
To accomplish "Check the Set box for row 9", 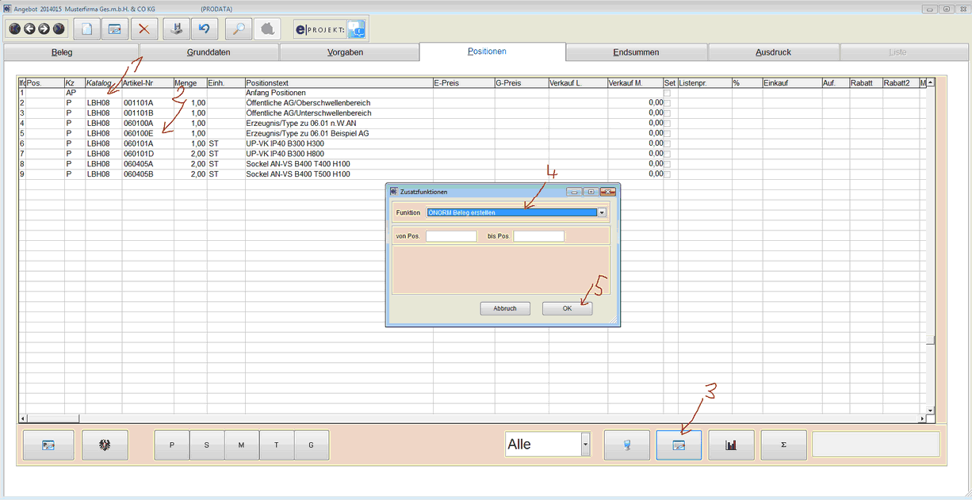I will tap(667, 174).
